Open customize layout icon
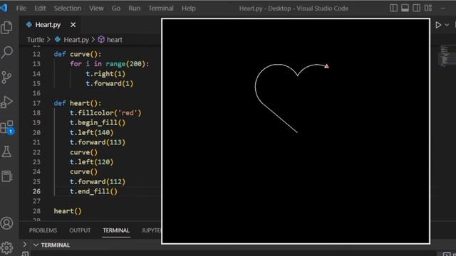 pos(428,8)
